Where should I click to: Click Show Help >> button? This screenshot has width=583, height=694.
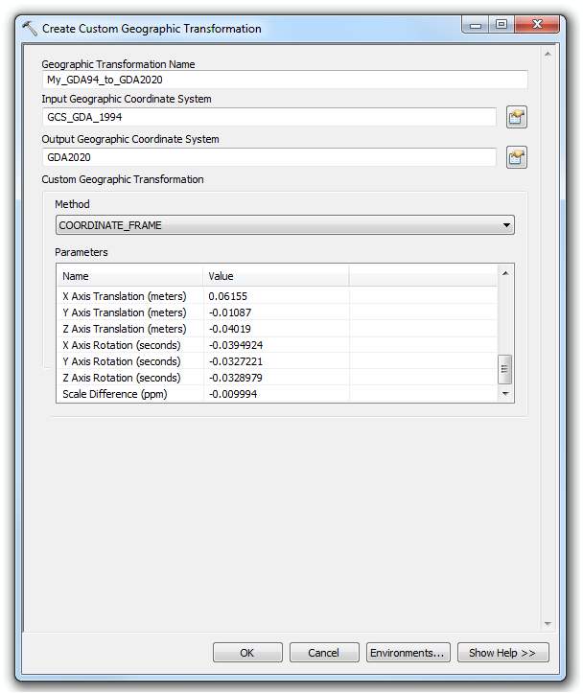coord(502,653)
